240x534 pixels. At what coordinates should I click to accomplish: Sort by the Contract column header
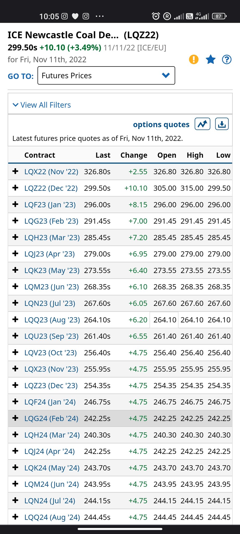(40, 155)
